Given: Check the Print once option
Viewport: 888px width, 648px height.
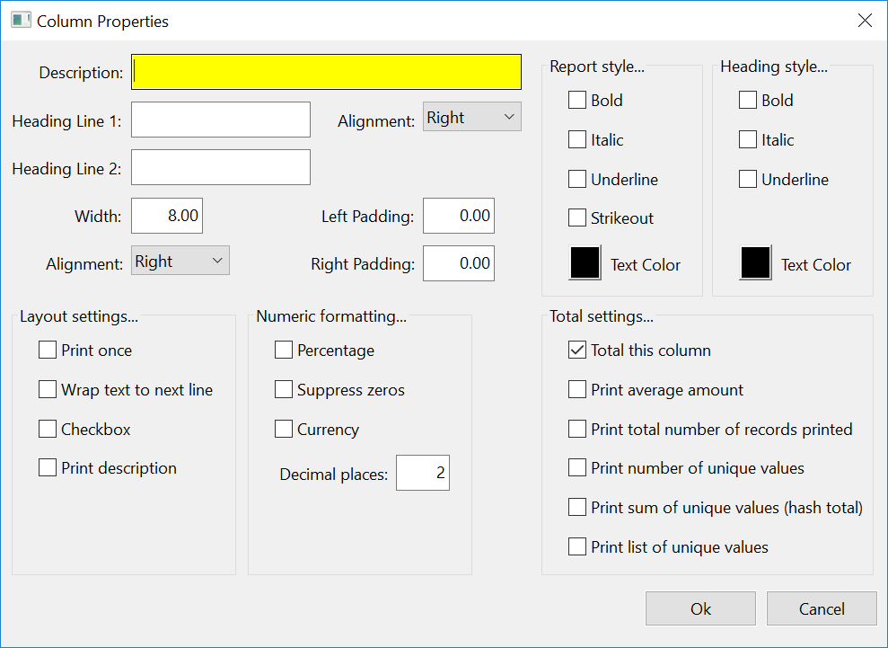Looking at the screenshot, I should [48, 351].
